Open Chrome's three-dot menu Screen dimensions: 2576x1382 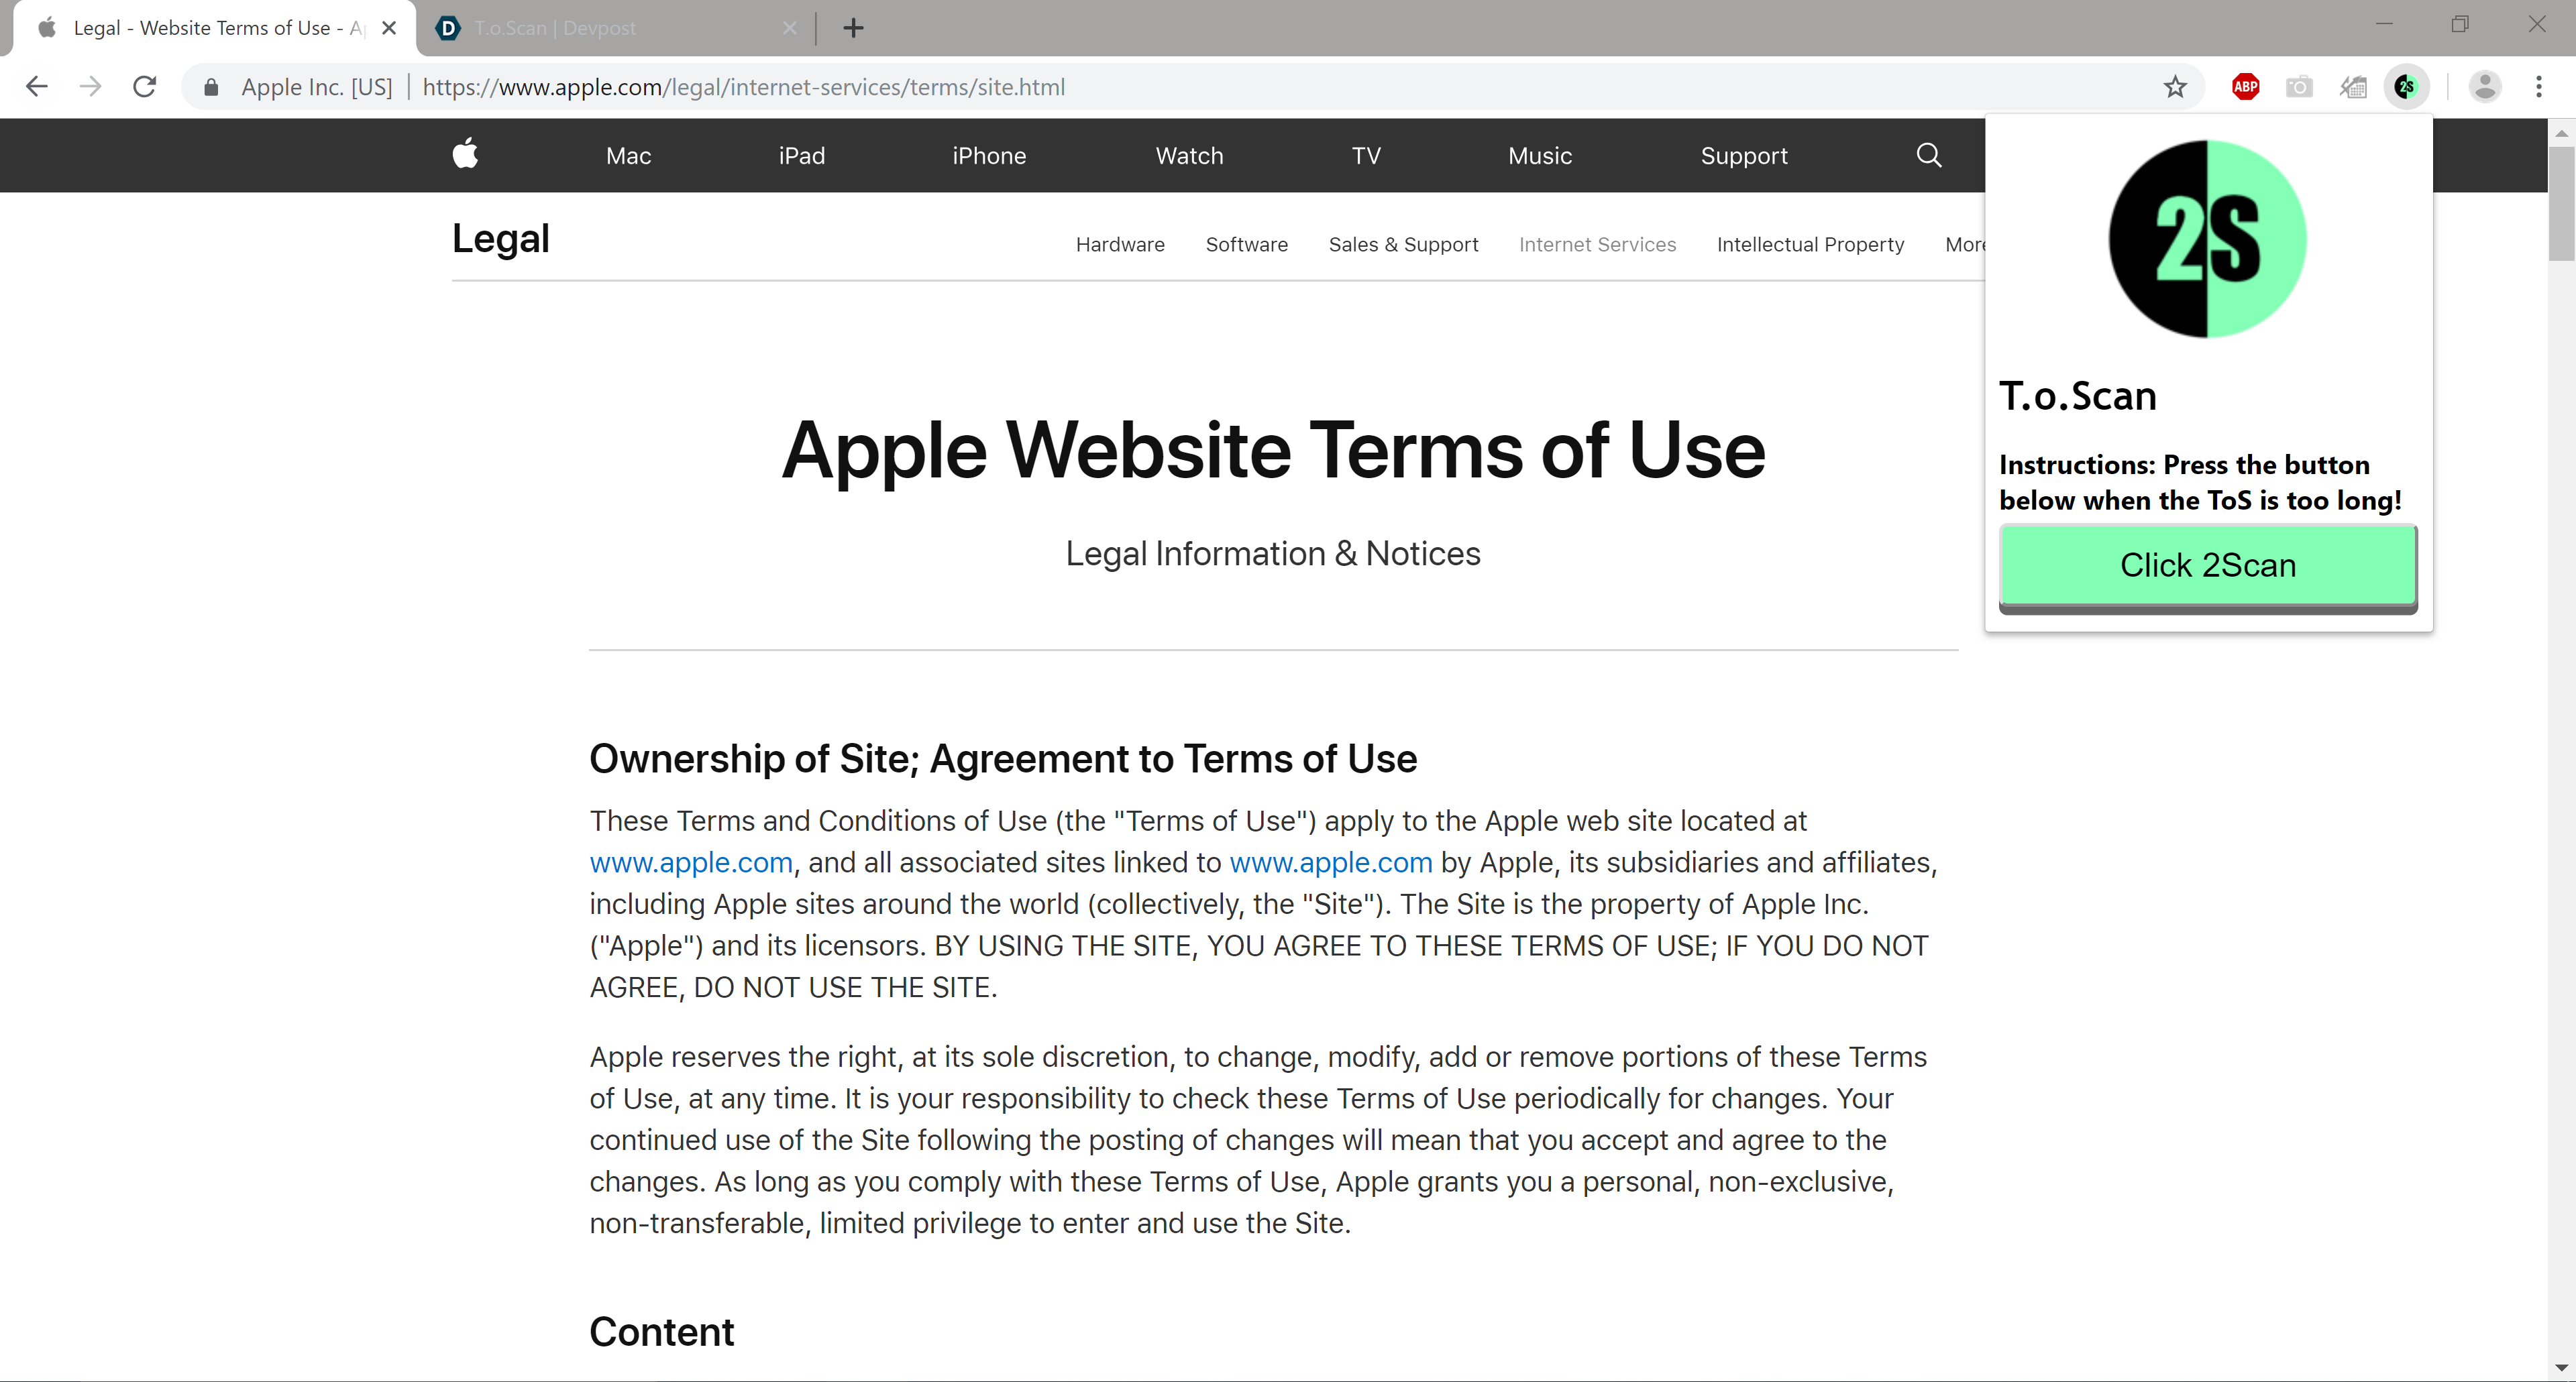click(2538, 87)
